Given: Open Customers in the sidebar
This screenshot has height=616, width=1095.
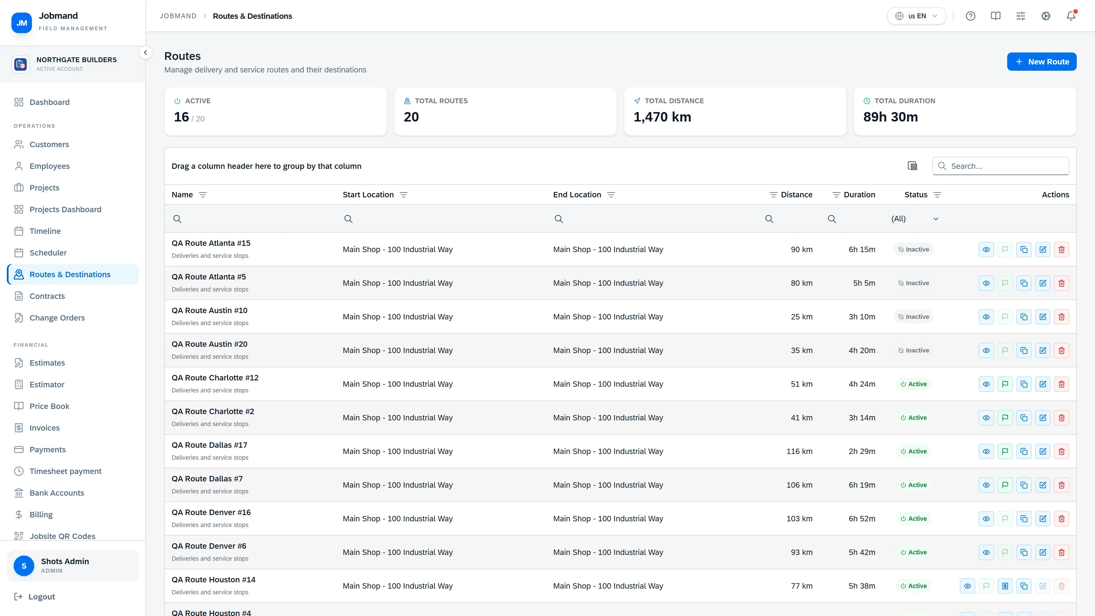Looking at the screenshot, I should pyautogui.click(x=73, y=145).
